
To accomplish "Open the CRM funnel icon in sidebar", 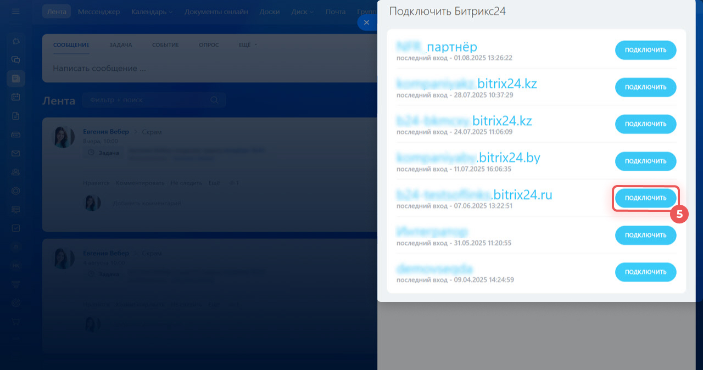I will point(16,284).
